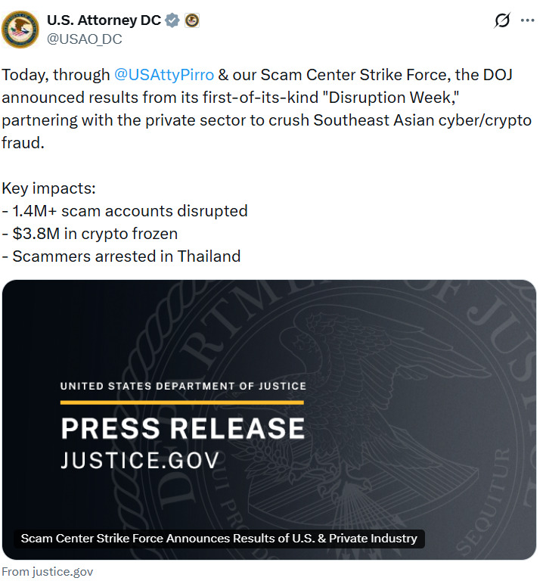Open the justice.gov press release card image
This screenshot has height=584, width=546.
[x=269, y=419]
